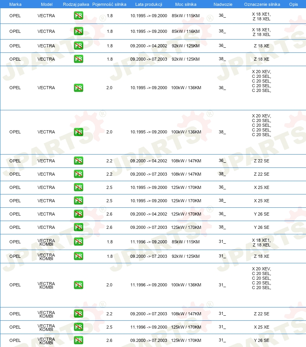Click petrol icon in Vectra 1.8 92kW 36_ row
Screen dimensions: 306x347
[78, 46]
